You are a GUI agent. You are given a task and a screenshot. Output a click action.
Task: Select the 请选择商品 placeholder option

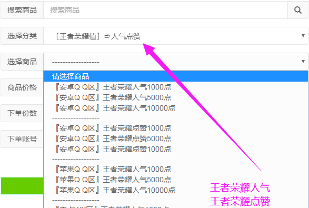[x=176, y=76]
